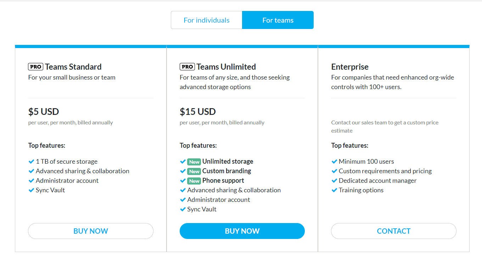Switch to the For individuals tab
482x263 pixels.
coord(207,20)
